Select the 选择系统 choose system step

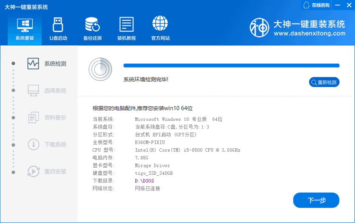[55, 91]
